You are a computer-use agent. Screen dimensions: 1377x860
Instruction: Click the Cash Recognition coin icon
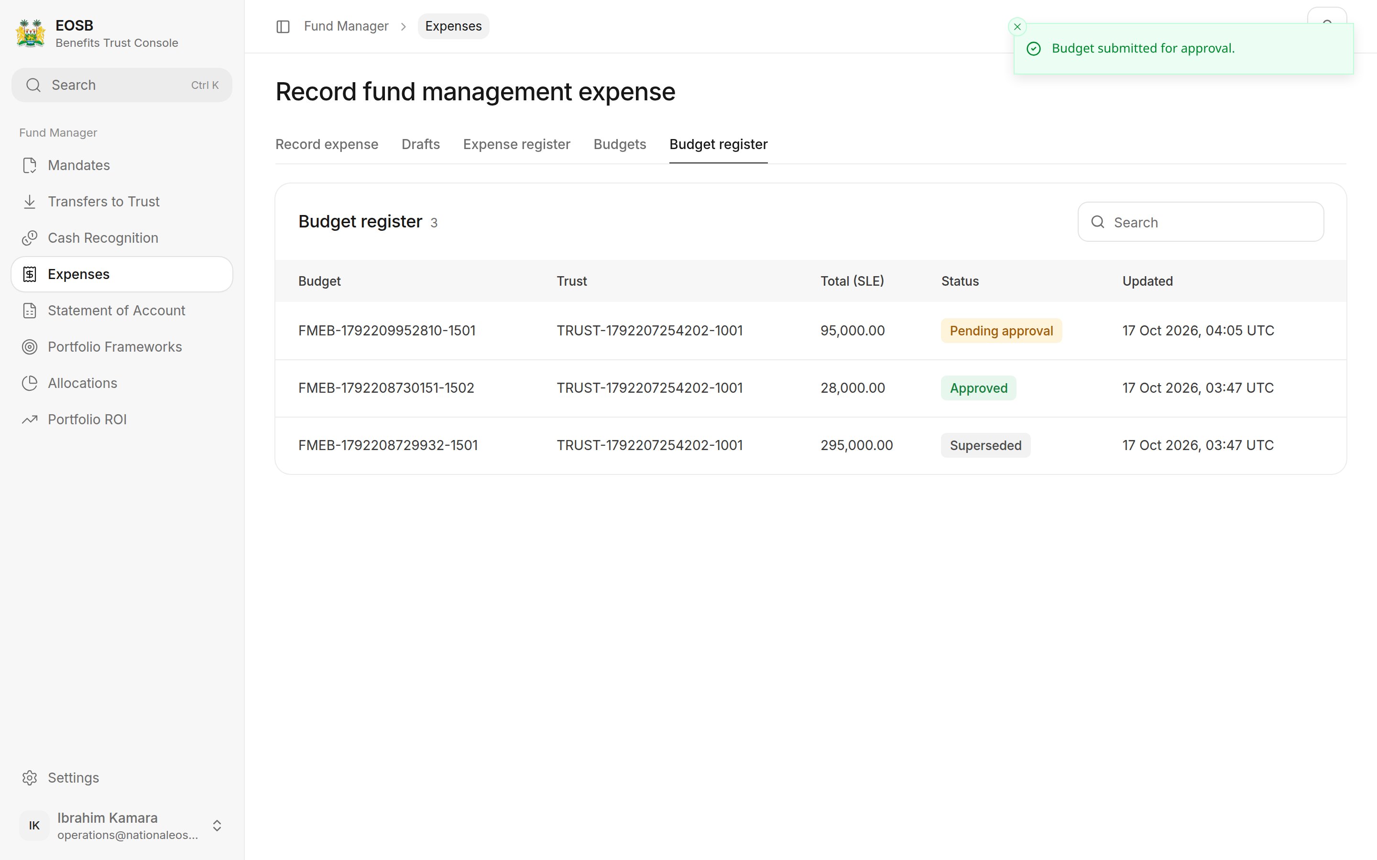pyautogui.click(x=30, y=238)
